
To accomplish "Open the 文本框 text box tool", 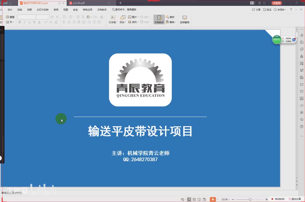I will tap(113, 19).
